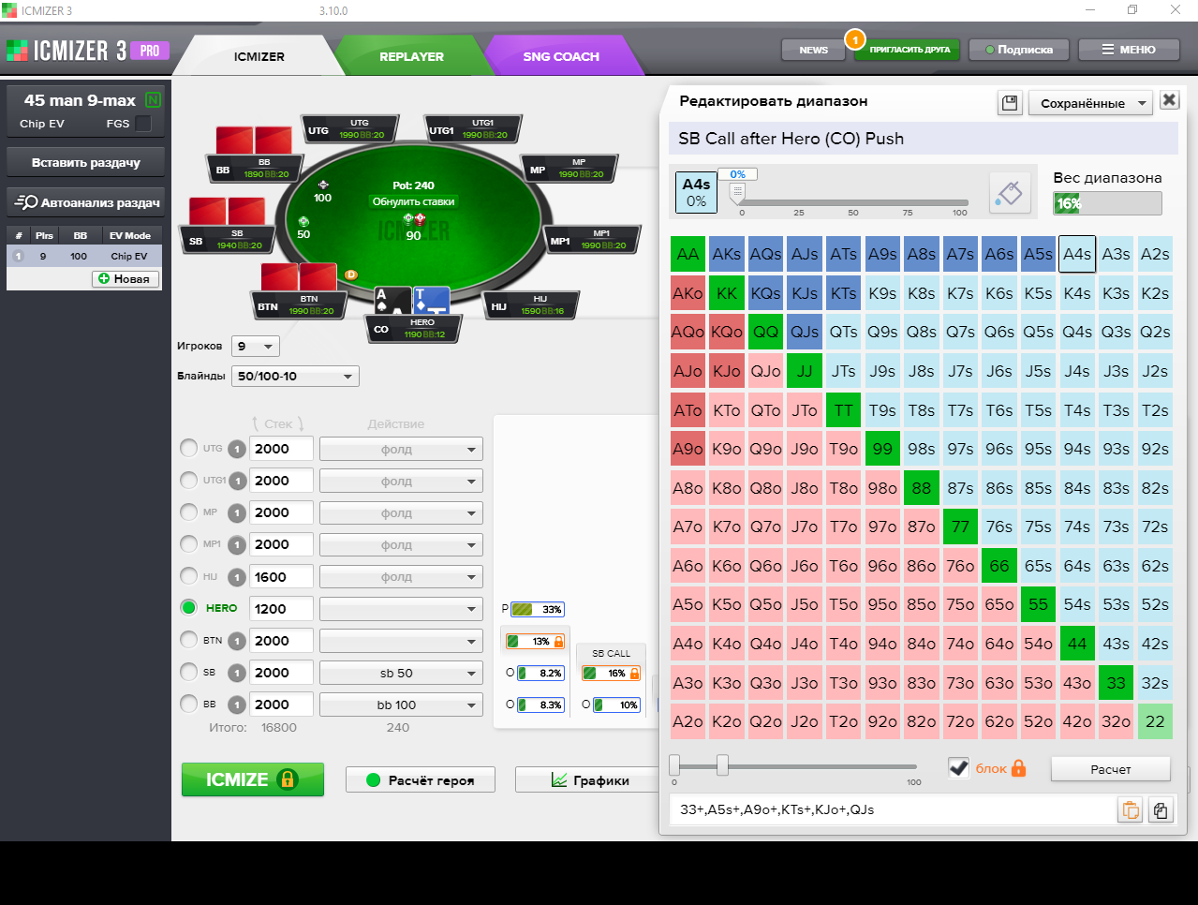1198x905 pixels.
Task: Click the Расчет button in range editor
Action: (x=1111, y=769)
